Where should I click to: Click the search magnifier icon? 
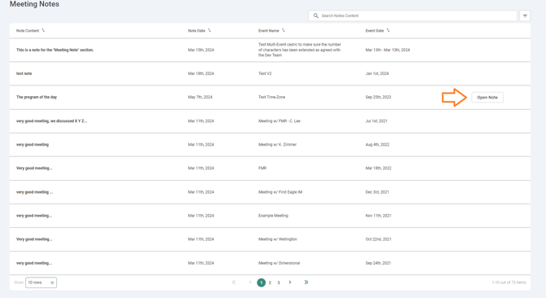tap(316, 15)
